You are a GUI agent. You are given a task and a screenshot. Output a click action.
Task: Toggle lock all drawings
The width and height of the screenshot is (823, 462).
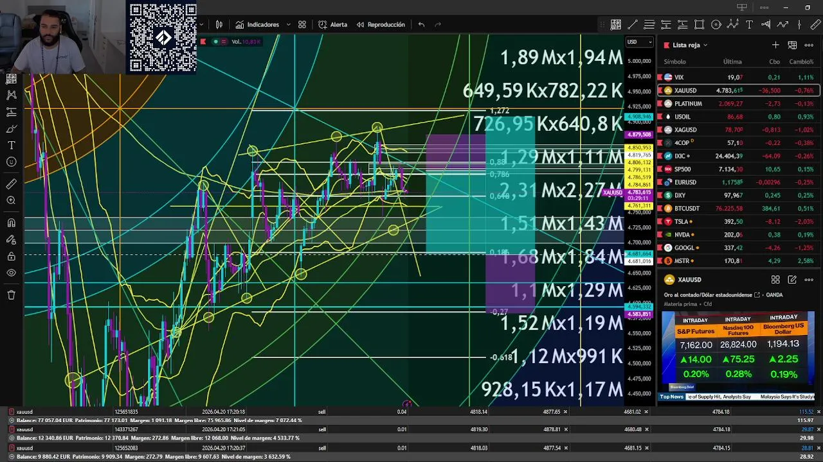[x=11, y=256]
